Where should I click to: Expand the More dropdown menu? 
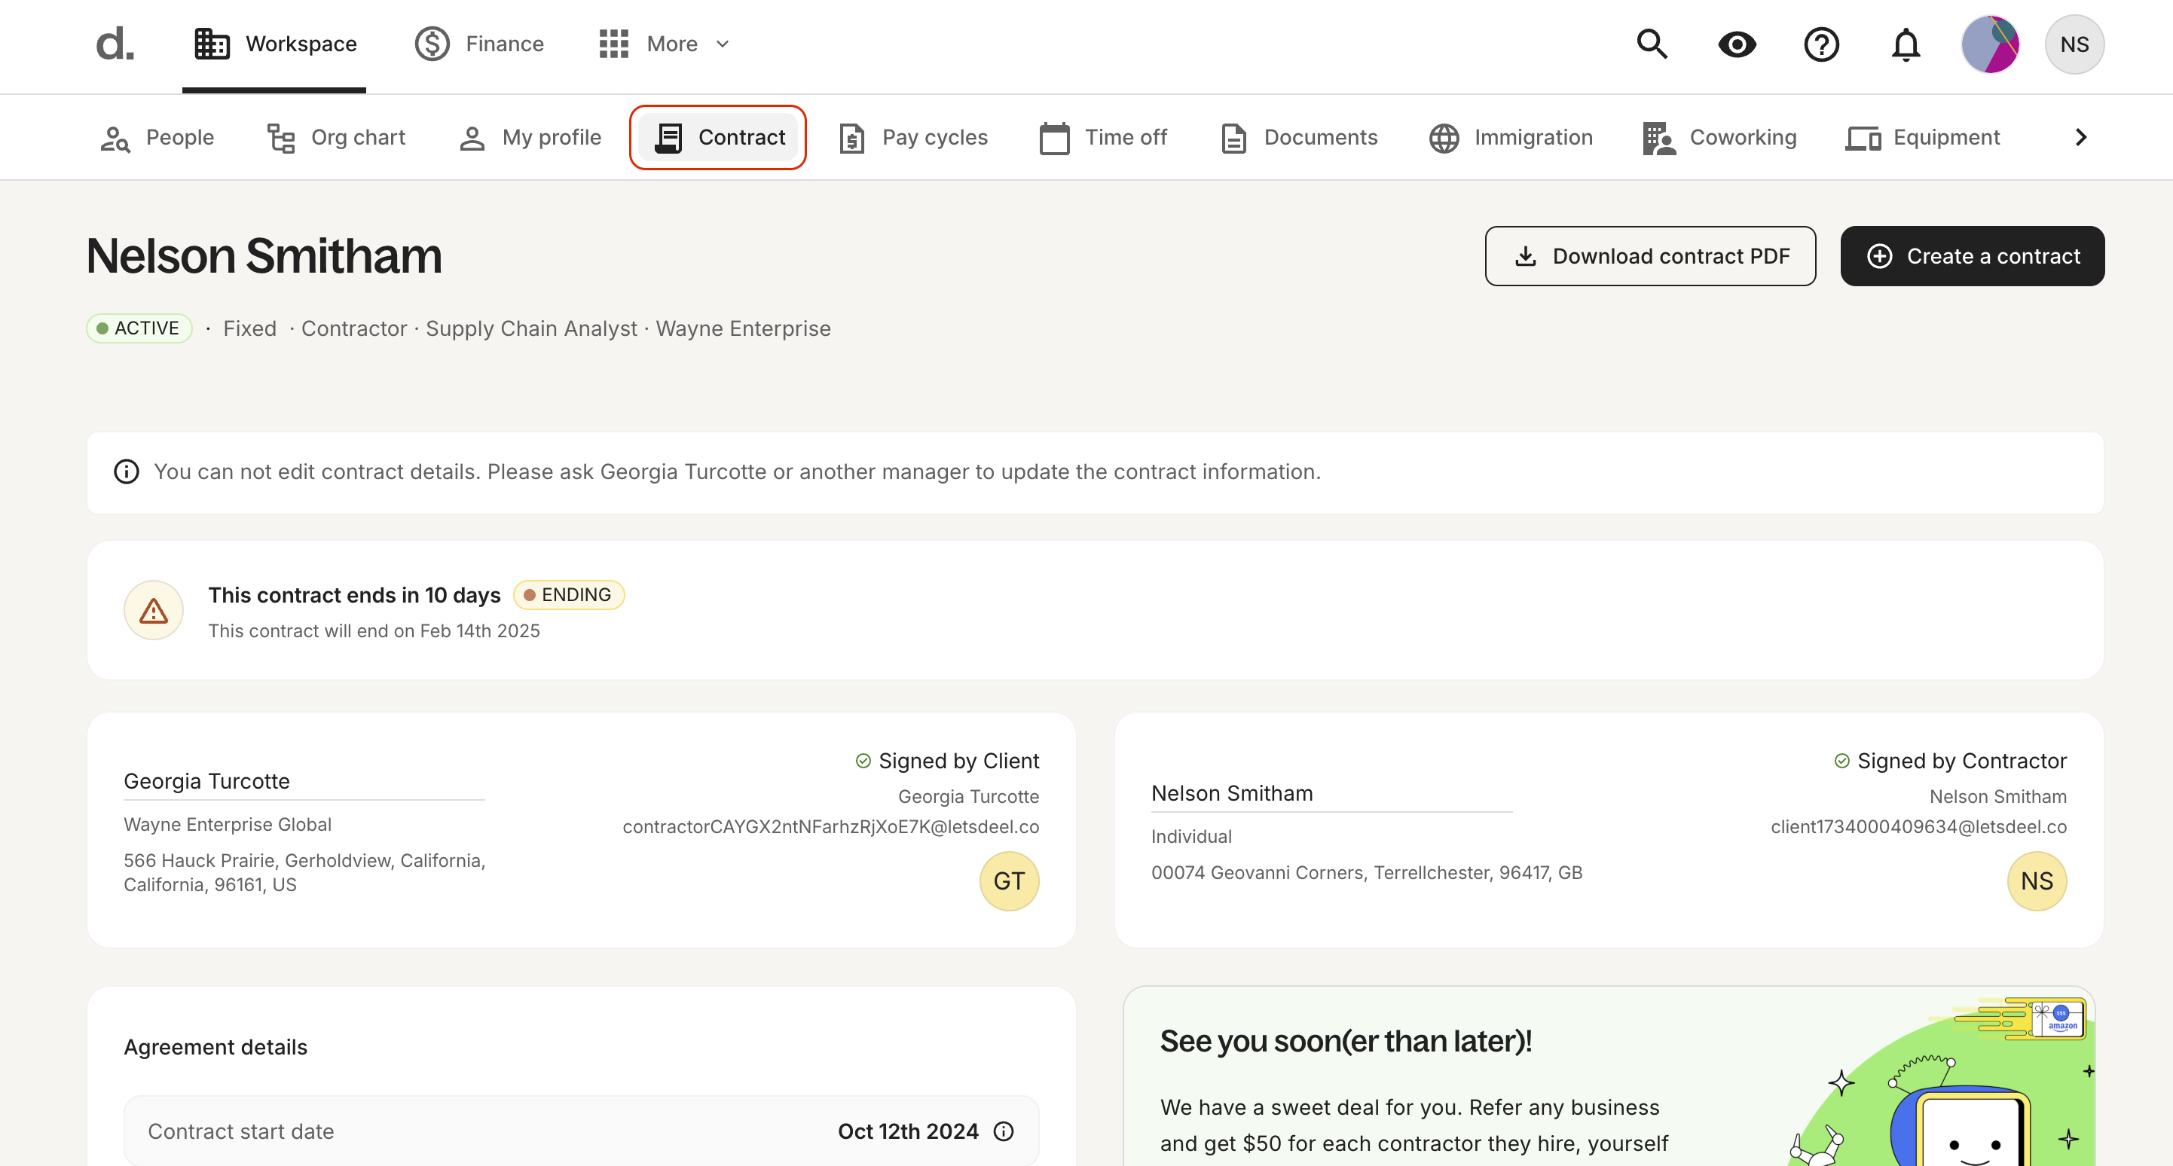click(663, 44)
